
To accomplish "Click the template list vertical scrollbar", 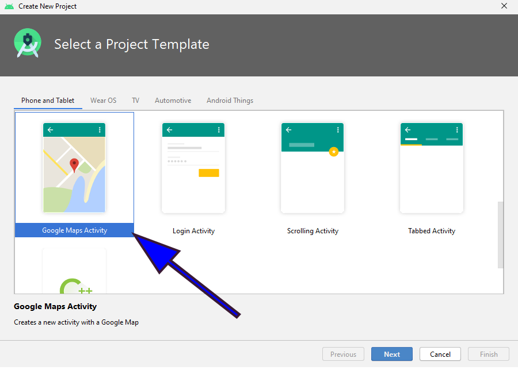I will coord(501,235).
